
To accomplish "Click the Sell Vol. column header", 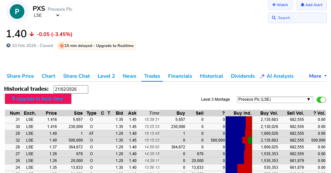I will [295, 113].
